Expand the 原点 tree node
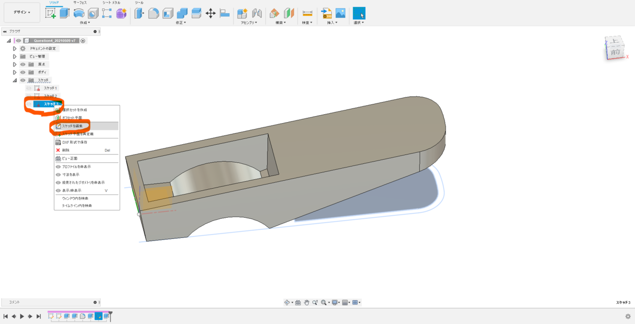This screenshot has width=635, height=324. (15, 64)
